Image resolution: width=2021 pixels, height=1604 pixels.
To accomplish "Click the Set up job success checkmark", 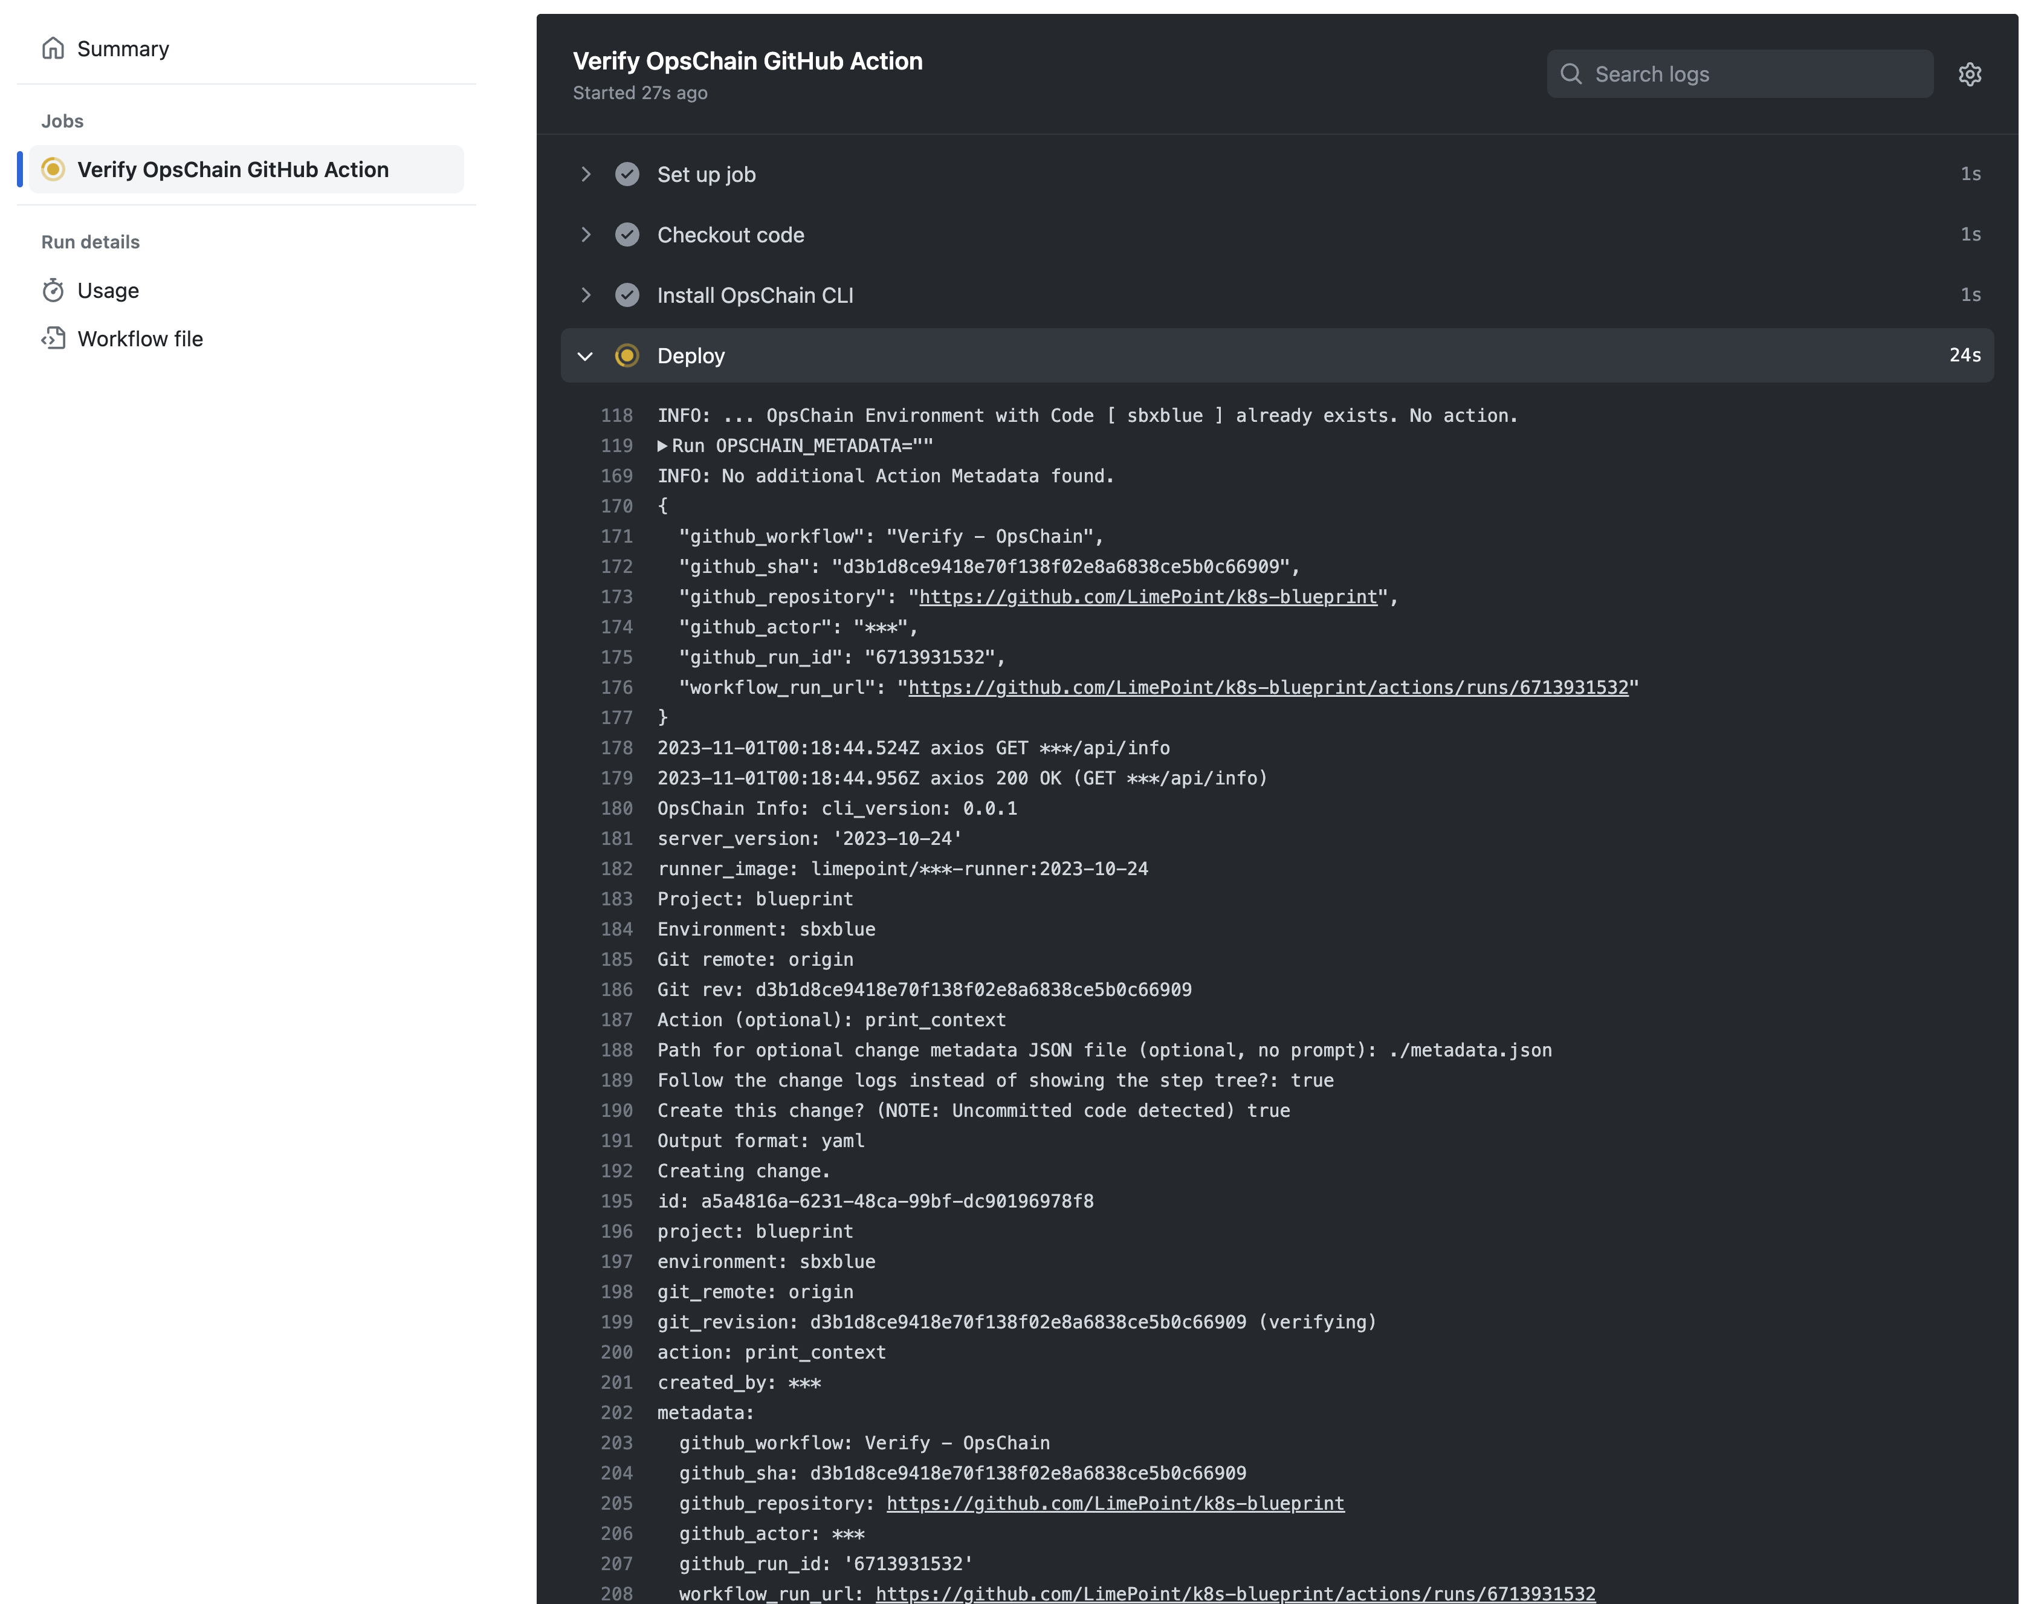I will click(627, 175).
